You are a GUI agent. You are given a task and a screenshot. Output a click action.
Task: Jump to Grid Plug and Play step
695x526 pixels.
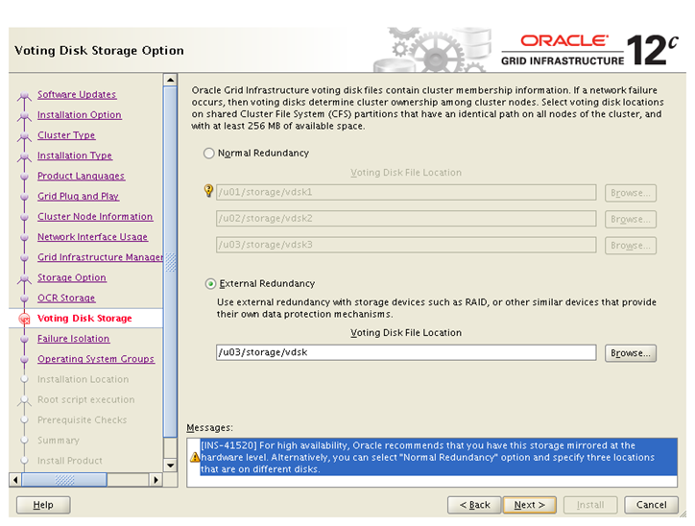(78, 197)
